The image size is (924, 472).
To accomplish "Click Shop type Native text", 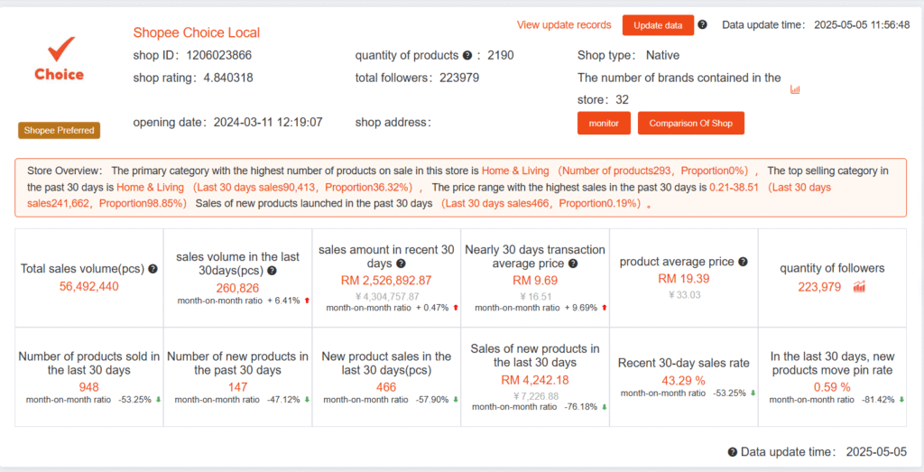I will tap(628, 55).
